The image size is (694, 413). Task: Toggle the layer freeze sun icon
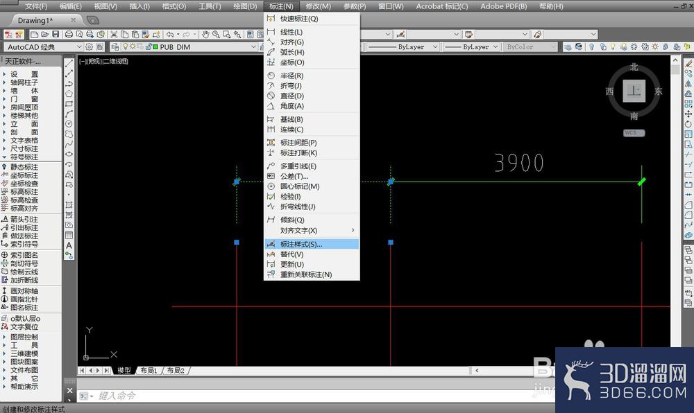click(133, 46)
